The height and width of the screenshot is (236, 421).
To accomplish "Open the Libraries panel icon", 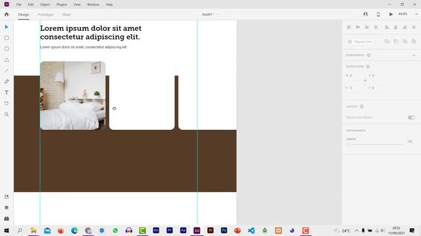I will [7, 197].
